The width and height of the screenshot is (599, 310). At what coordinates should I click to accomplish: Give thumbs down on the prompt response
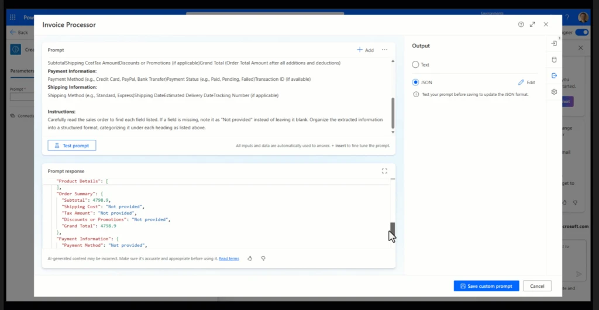tap(263, 258)
